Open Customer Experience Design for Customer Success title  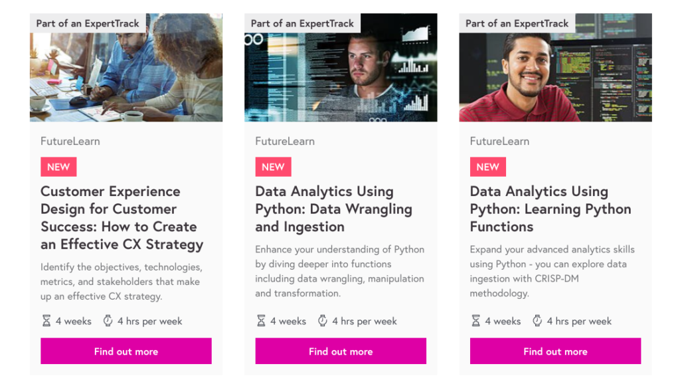122,218
